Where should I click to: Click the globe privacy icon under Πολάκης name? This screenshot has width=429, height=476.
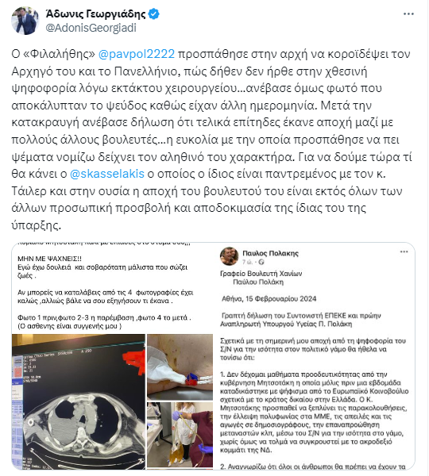[261, 262]
